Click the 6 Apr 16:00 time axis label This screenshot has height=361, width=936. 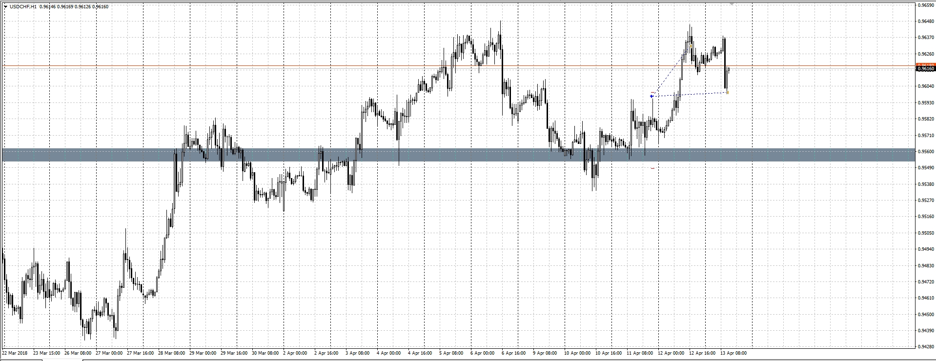click(x=514, y=353)
